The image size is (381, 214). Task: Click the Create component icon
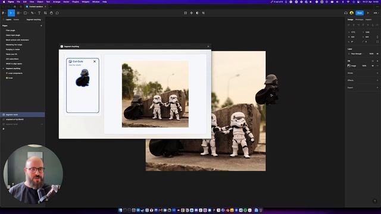point(192,13)
